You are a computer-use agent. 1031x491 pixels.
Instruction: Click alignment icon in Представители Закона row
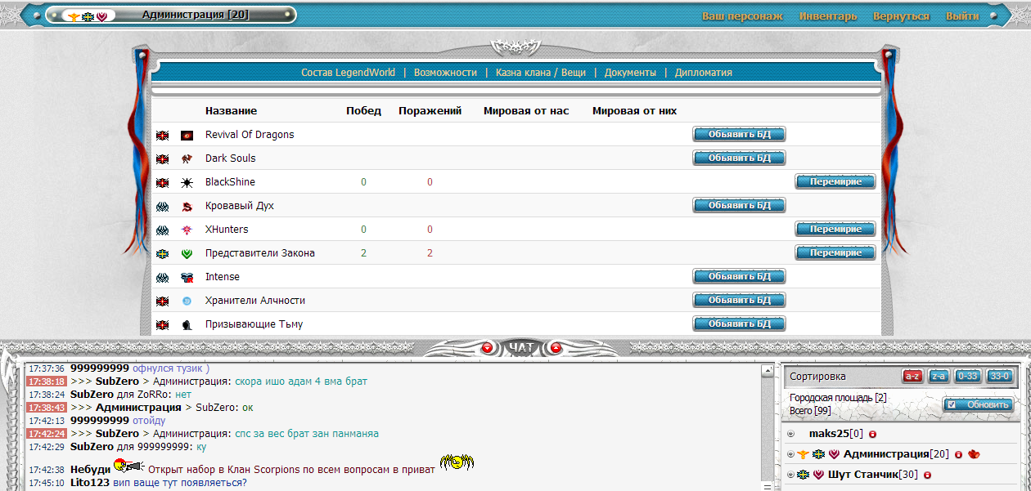click(x=162, y=253)
